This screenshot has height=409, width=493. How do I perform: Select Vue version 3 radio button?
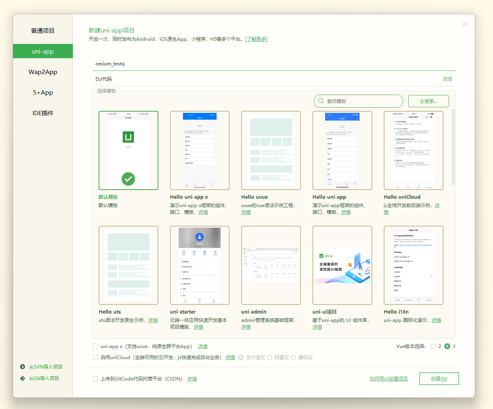tap(447, 346)
